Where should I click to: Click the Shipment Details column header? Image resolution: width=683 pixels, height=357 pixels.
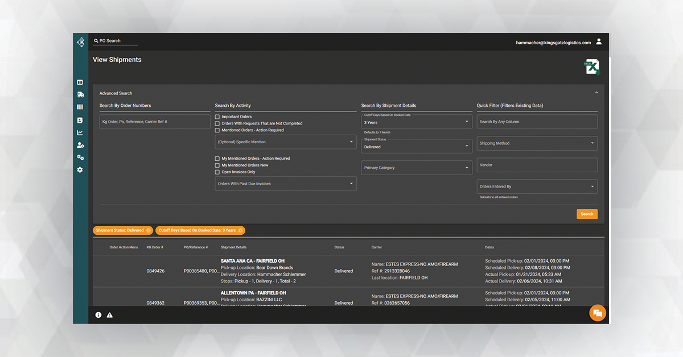233,247
